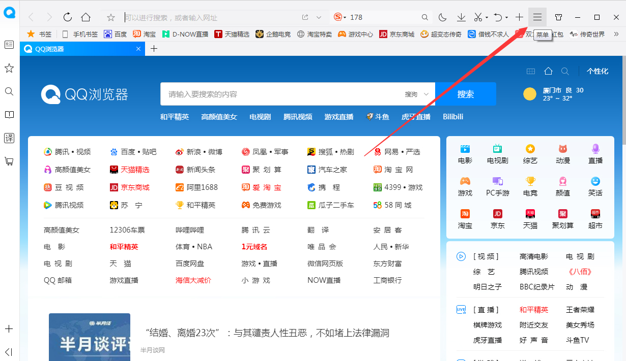This screenshot has width=626, height=361.
Task: Open the shopping cart panel in sidebar
Action: pyautogui.click(x=9, y=161)
